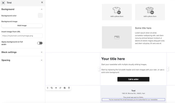Click the left dotted T-shirt photo placeholder
175x103 pixels.
coord(117,12)
